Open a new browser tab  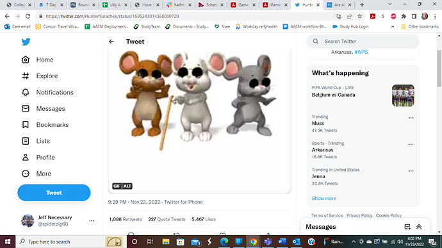[362, 4]
